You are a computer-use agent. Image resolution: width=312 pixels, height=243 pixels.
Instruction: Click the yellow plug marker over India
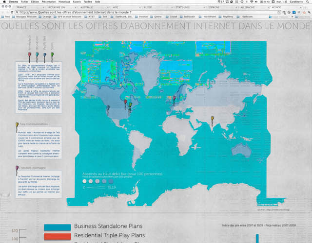point(212,119)
